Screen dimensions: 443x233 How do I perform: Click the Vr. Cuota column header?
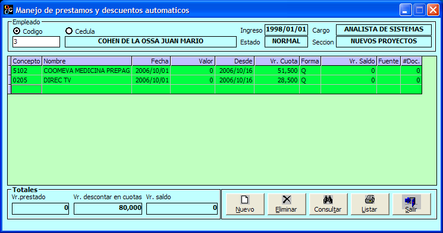point(277,61)
